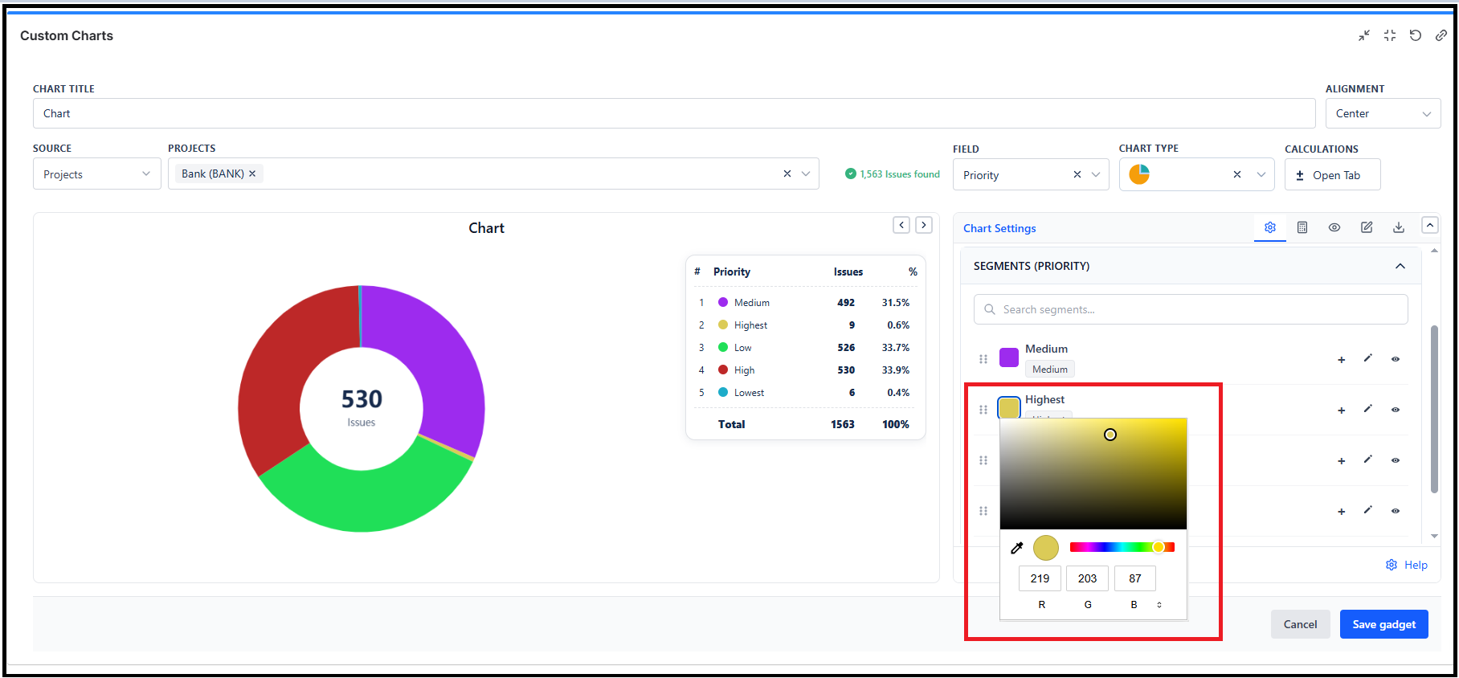This screenshot has width=1459, height=678.
Task: Click the Highest row in the legend table
Action: 805,325
